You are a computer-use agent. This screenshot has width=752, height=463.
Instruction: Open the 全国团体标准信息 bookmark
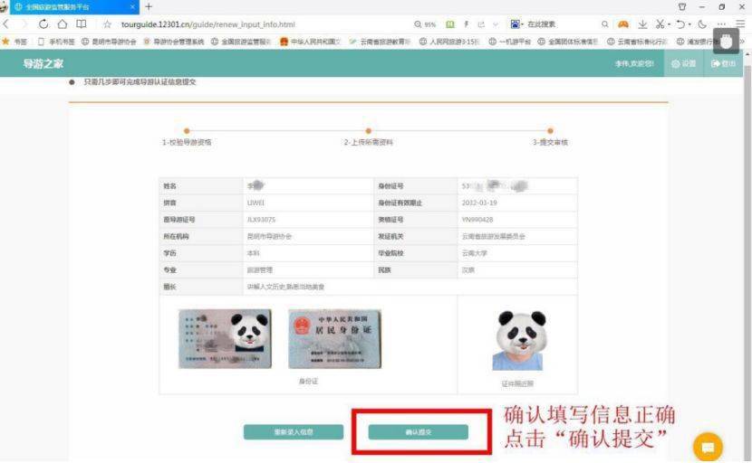568,42
